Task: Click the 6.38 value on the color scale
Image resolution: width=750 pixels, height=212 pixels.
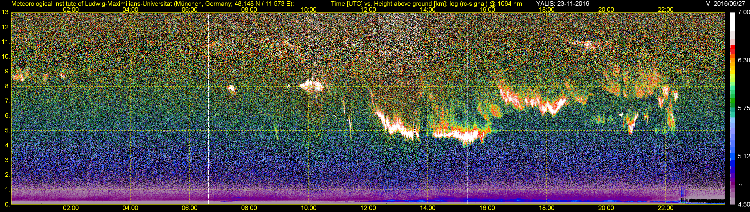Action: [744, 60]
